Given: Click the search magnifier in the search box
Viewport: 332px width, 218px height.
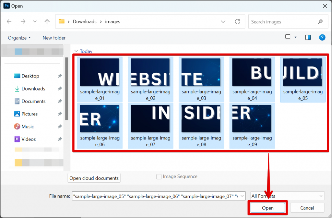Looking at the screenshot, I should 319,21.
